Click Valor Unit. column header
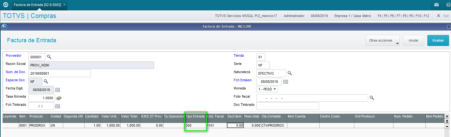 click(111, 118)
